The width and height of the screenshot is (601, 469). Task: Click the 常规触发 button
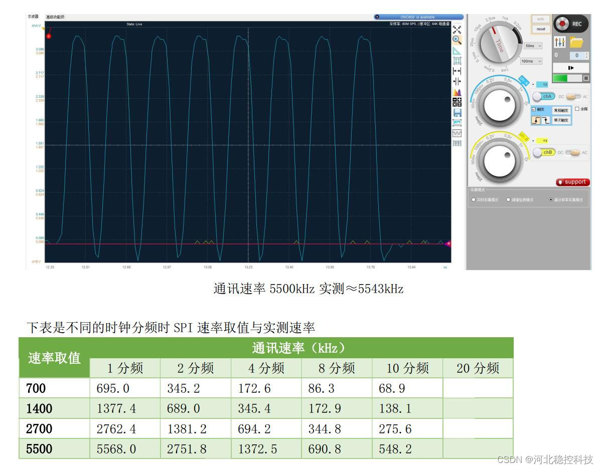pos(561,110)
